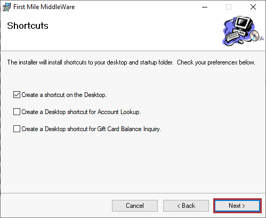The image size is (266, 218).
Task: Click the 'Check your preferences below' sentence
Action: [216, 62]
